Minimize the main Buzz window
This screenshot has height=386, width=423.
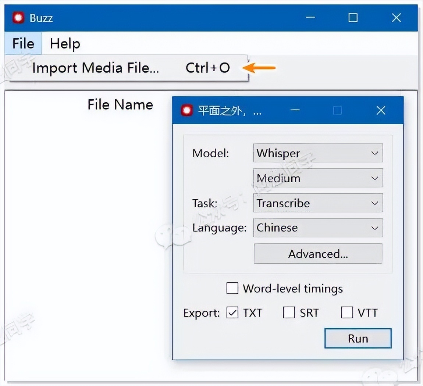pyautogui.click(x=310, y=18)
